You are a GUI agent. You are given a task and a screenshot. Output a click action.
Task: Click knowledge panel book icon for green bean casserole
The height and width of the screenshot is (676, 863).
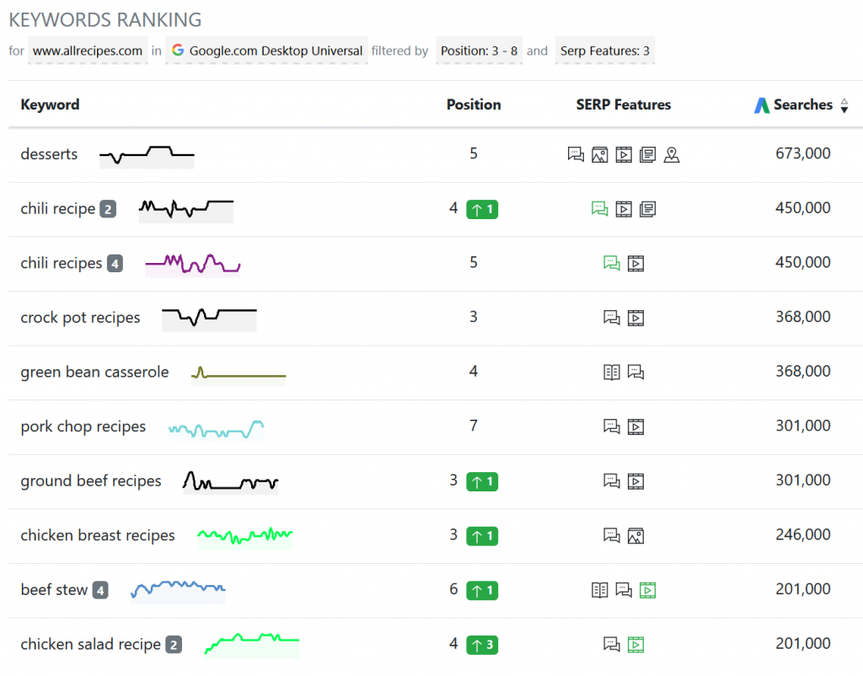tap(612, 372)
